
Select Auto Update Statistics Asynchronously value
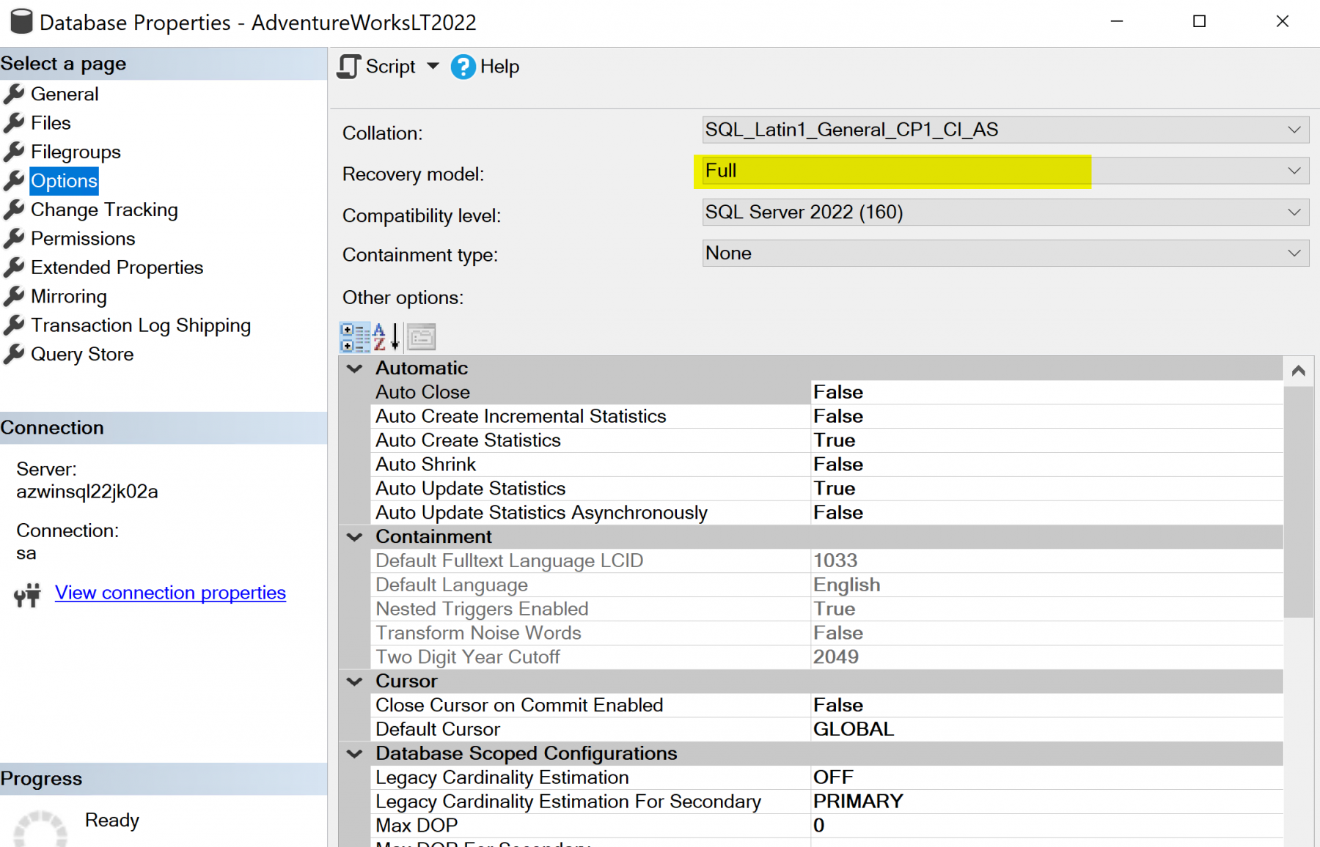1046,513
